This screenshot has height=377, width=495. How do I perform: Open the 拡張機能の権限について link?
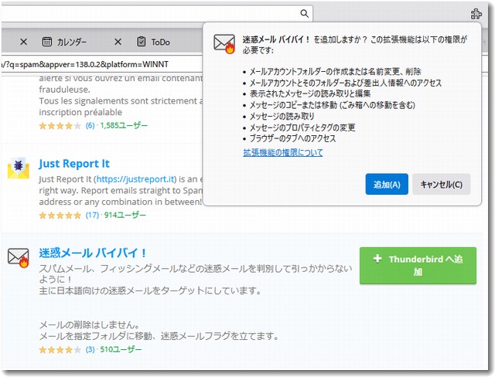point(283,152)
